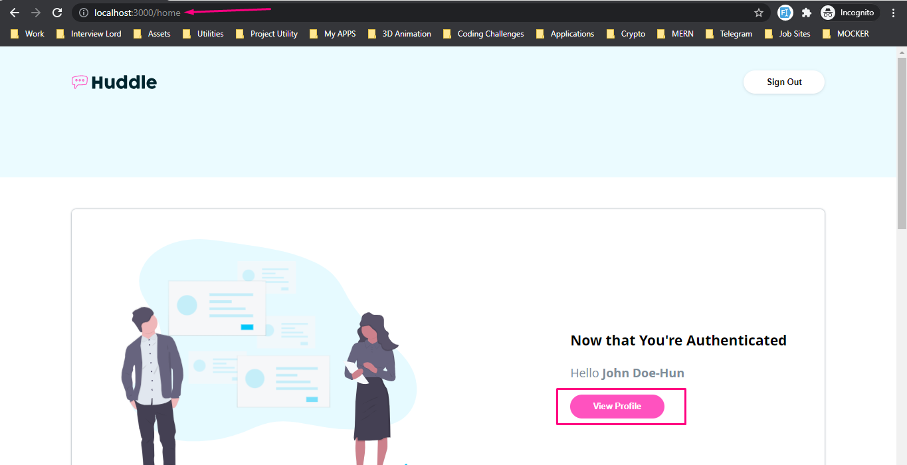The image size is (907, 465).
Task: Click the Incognito profile indicator
Action: tap(849, 13)
